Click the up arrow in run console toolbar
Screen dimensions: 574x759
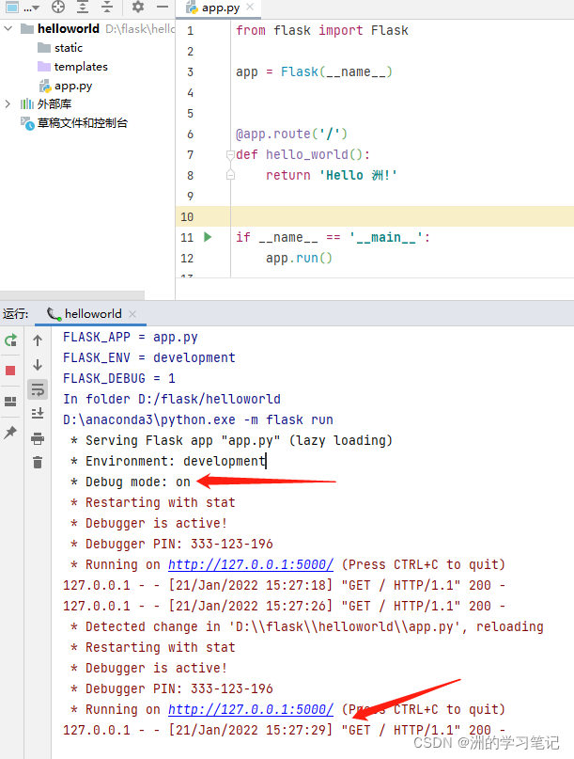38,340
